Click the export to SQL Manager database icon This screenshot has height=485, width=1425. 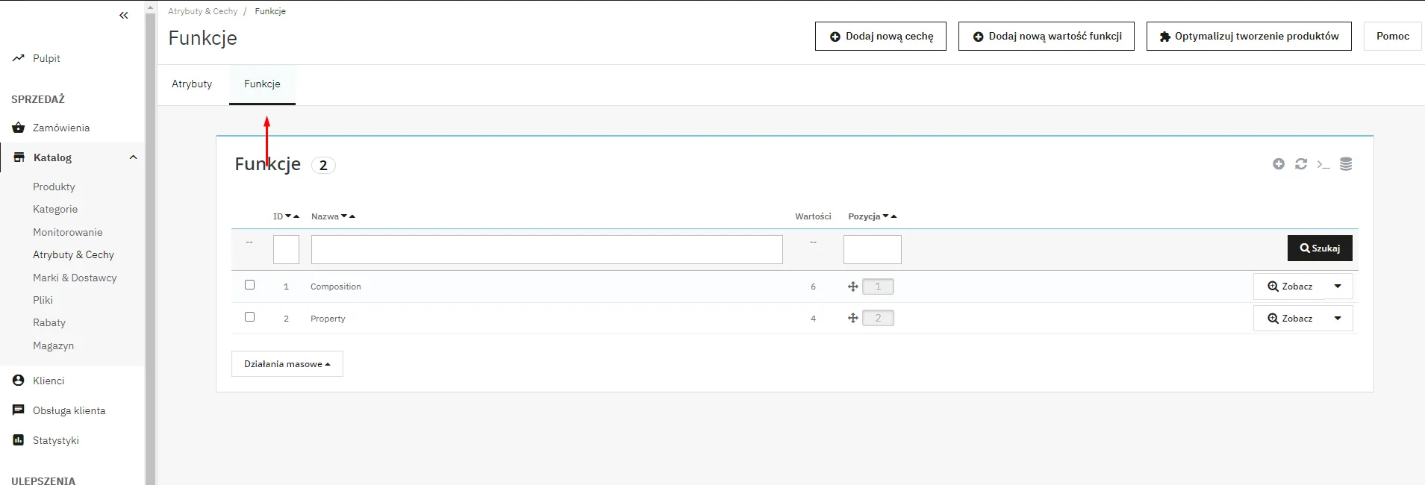1346,164
